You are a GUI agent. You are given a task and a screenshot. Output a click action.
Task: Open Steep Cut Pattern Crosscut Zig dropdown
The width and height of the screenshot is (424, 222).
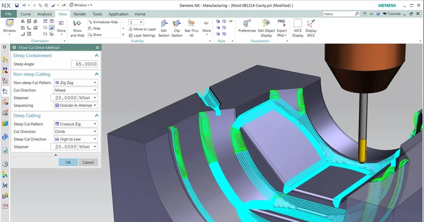pyautogui.click(x=76, y=124)
